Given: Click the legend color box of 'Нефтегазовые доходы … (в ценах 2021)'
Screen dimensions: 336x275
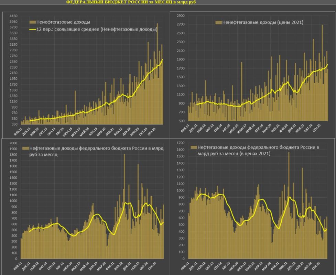Looking at the screenshot, I should [x=194, y=147].
